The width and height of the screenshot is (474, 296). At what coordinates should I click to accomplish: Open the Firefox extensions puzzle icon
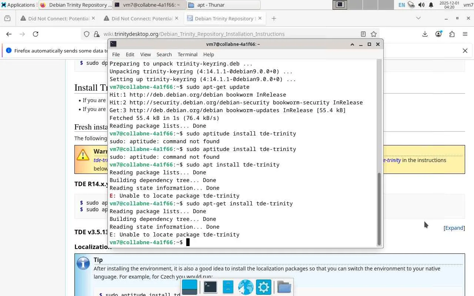tap(452, 34)
